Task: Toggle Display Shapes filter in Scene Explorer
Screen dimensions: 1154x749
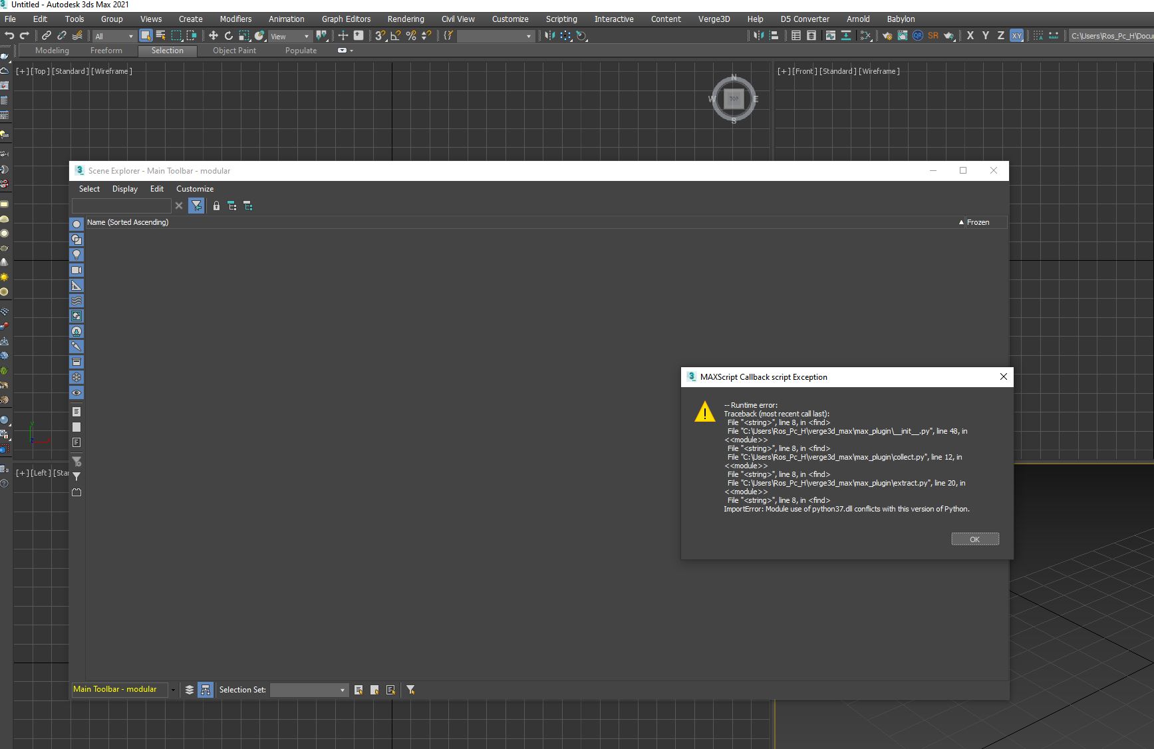Action: (76, 239)
